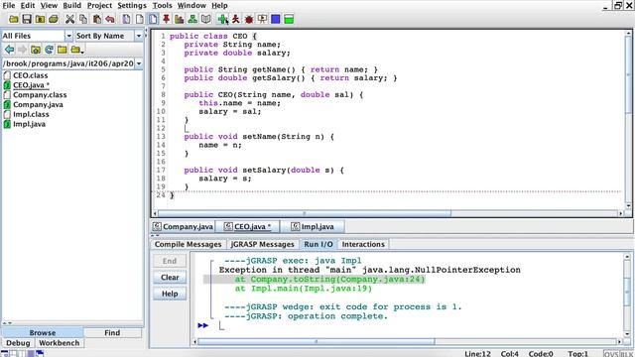Expand the All Files filter dropdown

(68, 36)
